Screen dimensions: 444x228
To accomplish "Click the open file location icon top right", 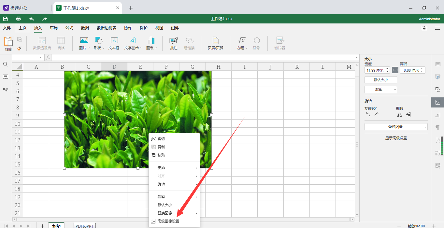I will [424, 28].
